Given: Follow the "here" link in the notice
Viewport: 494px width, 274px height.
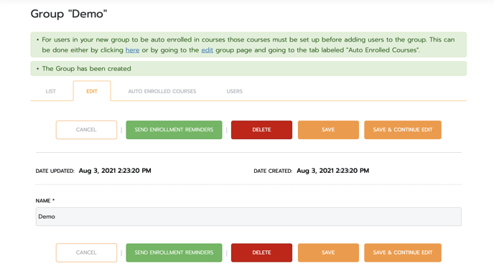Looking at the screenshot, I should click(132, 50).
